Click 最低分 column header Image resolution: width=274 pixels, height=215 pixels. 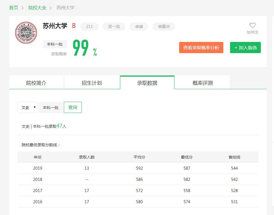[187, 157]
